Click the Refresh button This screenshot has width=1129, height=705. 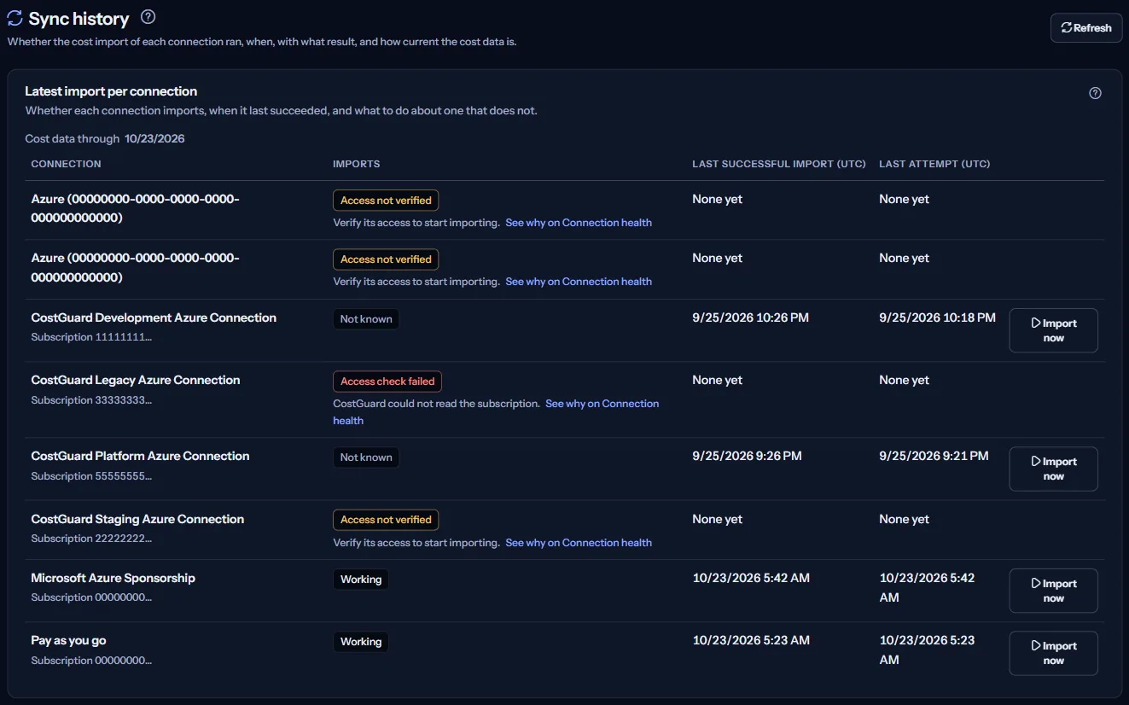pyautogui.click(x=1085, y=27)
